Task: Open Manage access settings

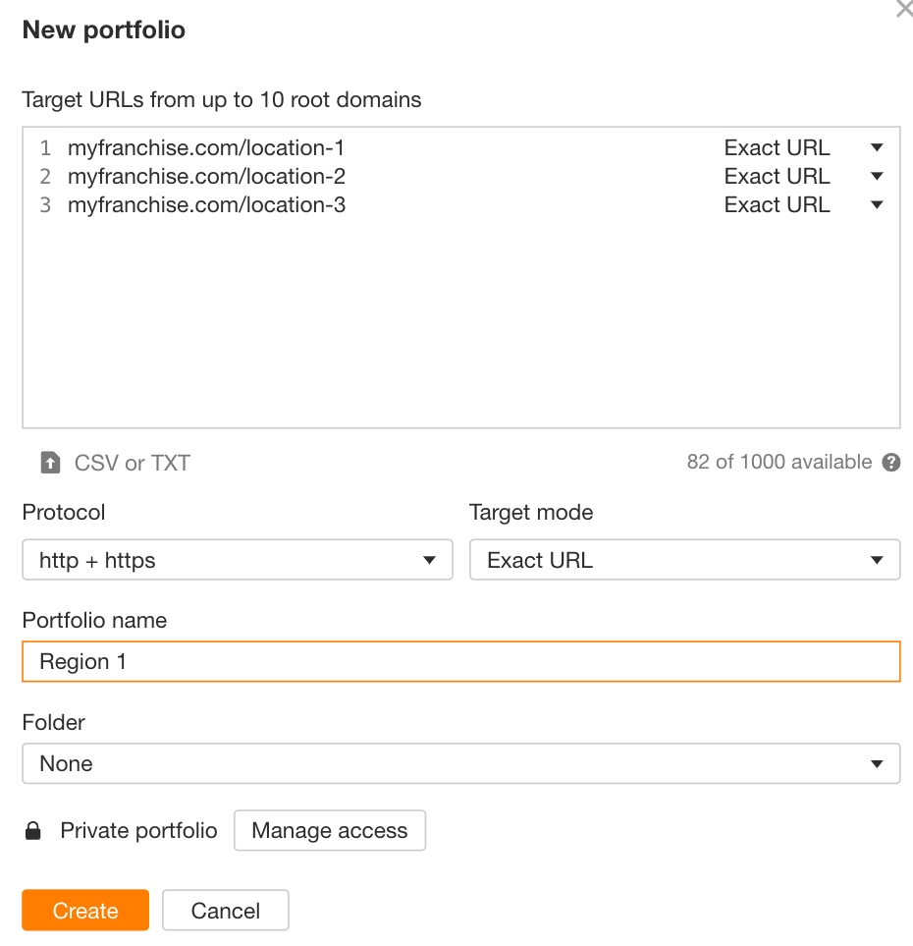Action: pyautogui.click(x=329, y=830)
